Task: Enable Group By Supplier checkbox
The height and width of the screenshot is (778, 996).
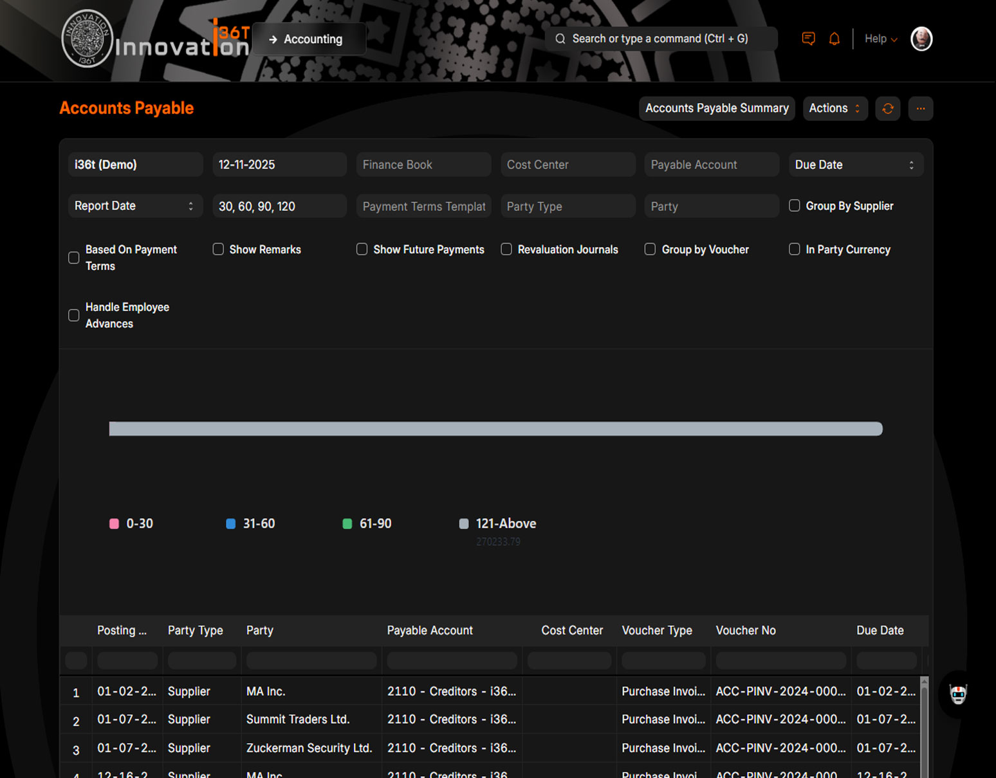Action: pos(795,206)
